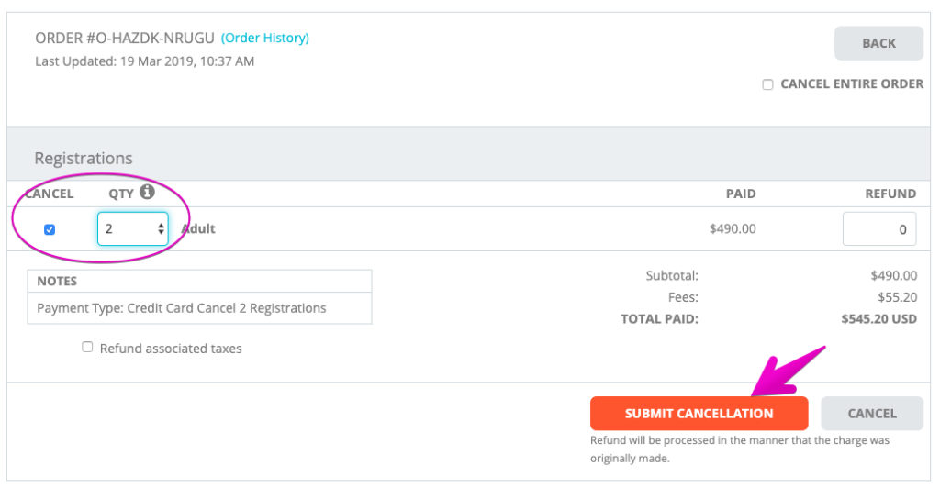The image size is (940, 499).
Task: Open the Order History link
Action: click(265, 38)
